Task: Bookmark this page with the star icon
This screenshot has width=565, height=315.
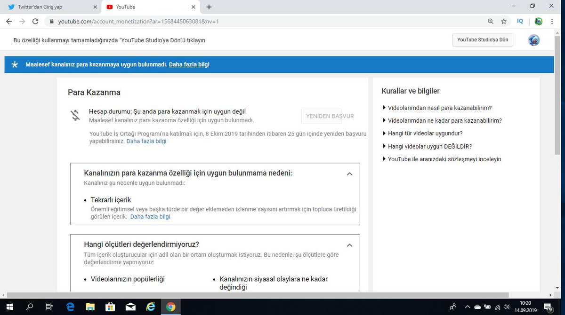Action: pyautogui.click(x=504, y=22)
